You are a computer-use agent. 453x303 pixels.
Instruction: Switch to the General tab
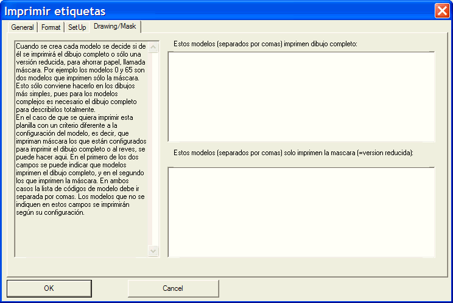pos(23,28)
